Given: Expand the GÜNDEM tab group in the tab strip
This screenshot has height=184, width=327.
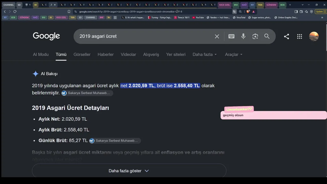Looking at the screenshot, I should (271, 5).
